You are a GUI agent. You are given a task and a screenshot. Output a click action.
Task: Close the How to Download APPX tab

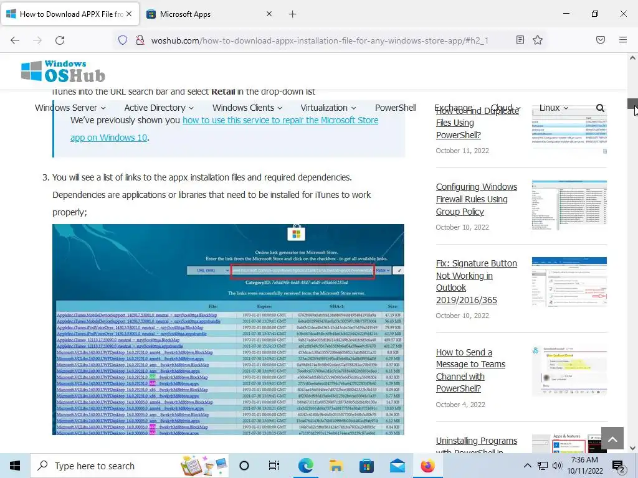click(x=129, y=14)
